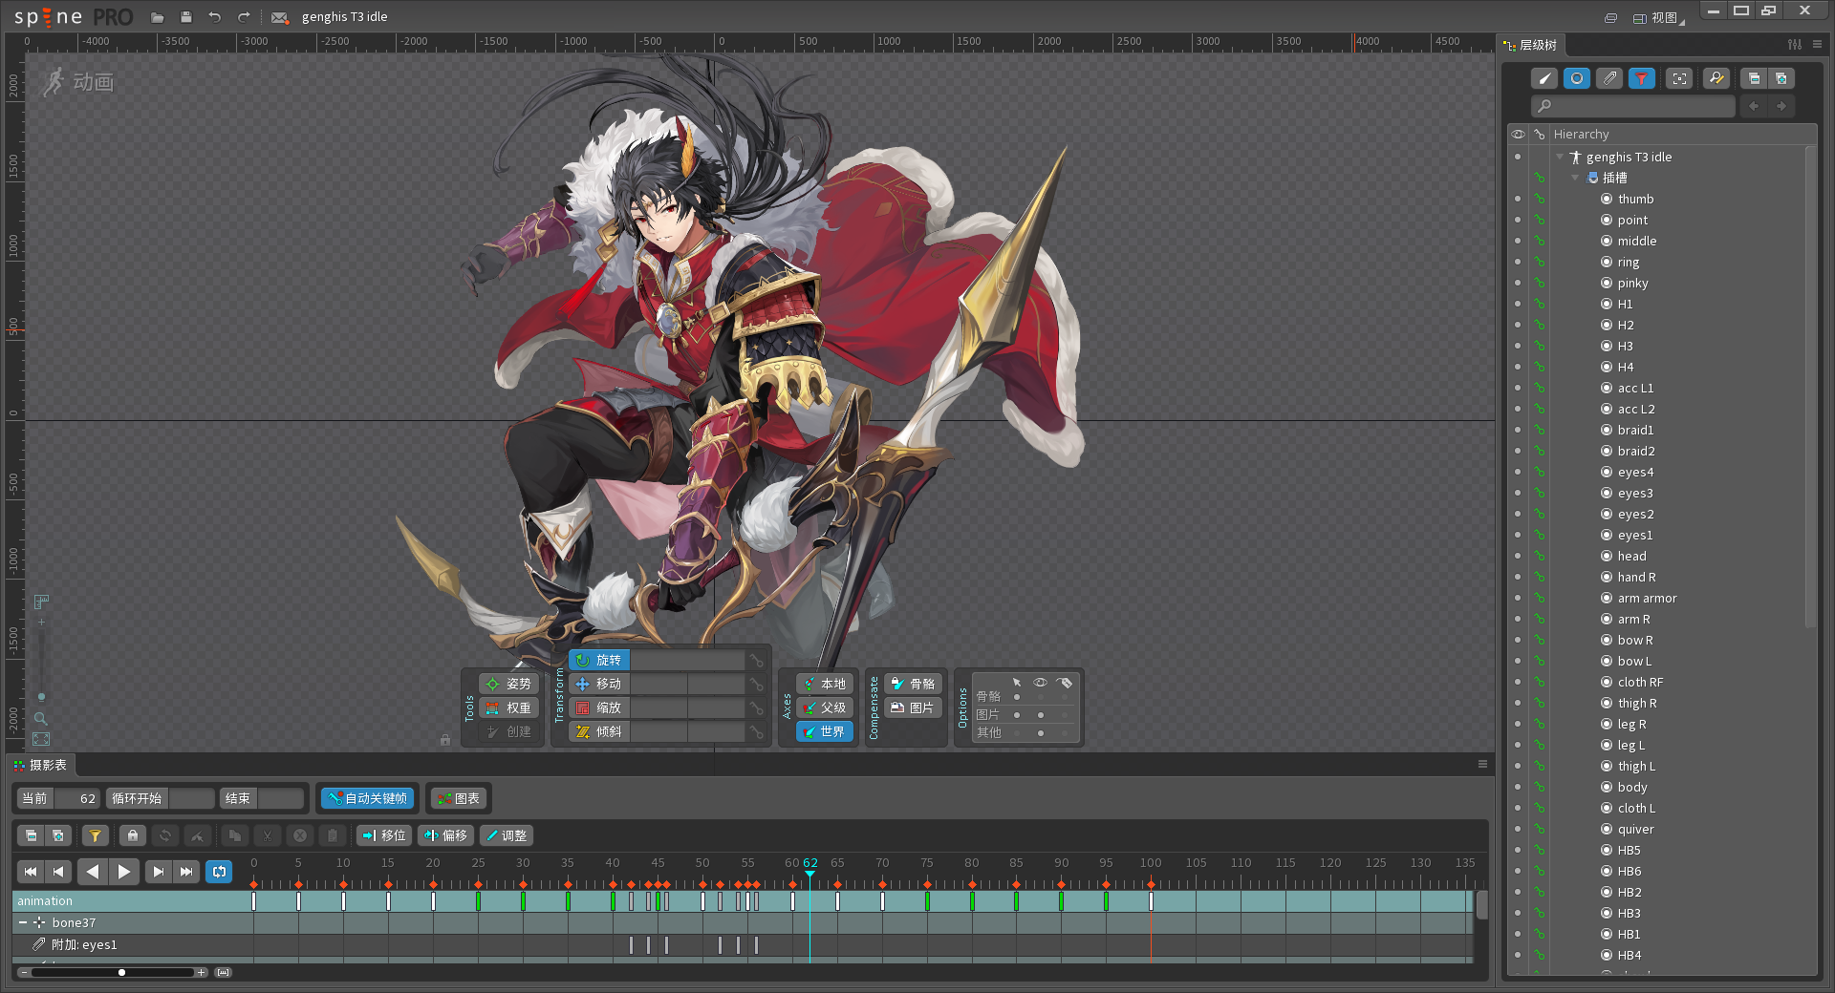
Task: Click the tree search input field
Action: click(1632, 106)
